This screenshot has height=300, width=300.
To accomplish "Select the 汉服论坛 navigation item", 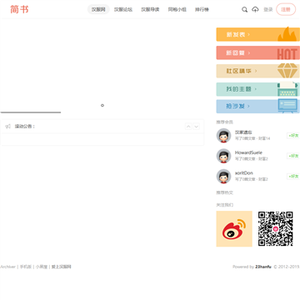I will (x=123, y=9).
